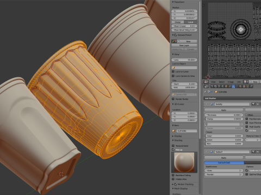Viewport: 261px width, 195px height.
Task: Click the pin icon in properties breadcrumb
Action: [205, 92]
